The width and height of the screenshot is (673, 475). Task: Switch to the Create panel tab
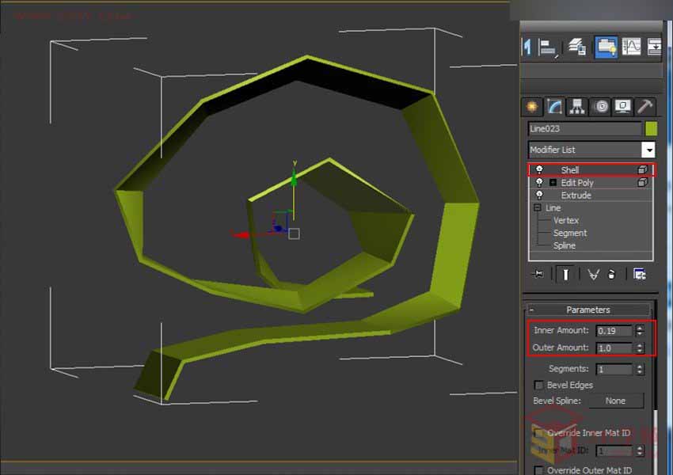pyautogui.click(x=532, y=106)
